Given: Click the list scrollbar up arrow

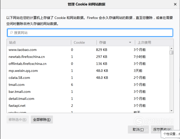Looking at the screenshot, I should coord(171,48).
